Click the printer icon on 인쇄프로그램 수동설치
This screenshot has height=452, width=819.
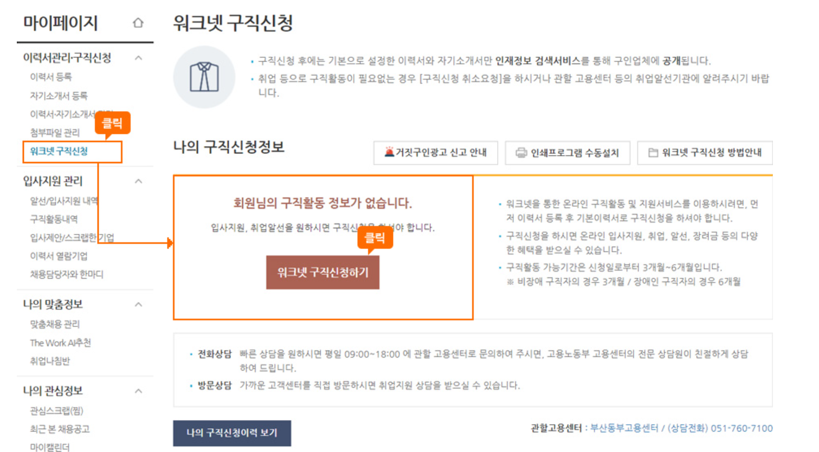point(521,153)
